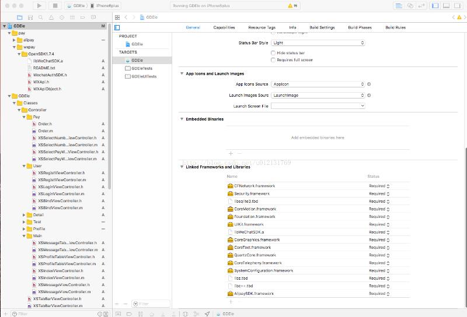Click the targets list filter field
Viewport: 467px width, 317px height.
tap(151, 304)
